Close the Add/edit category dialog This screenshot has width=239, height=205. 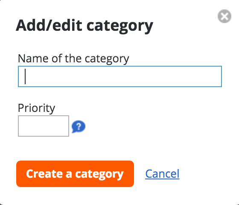click(224, 16)
